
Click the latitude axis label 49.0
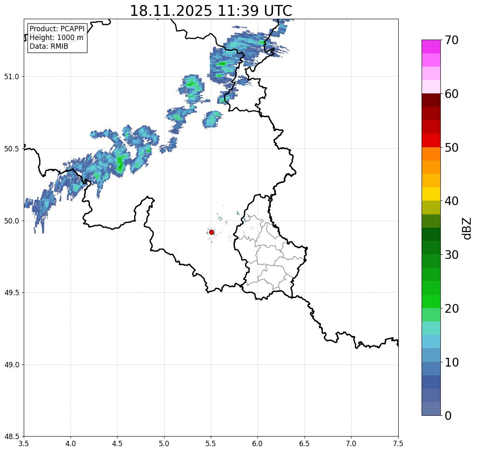12,364
